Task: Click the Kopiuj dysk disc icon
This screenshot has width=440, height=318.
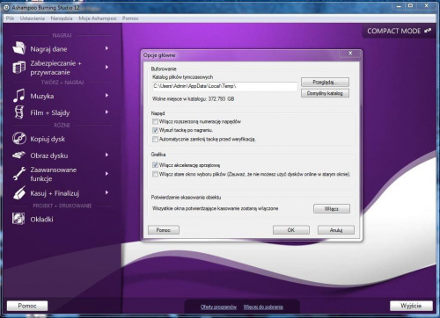Action: 19,138
